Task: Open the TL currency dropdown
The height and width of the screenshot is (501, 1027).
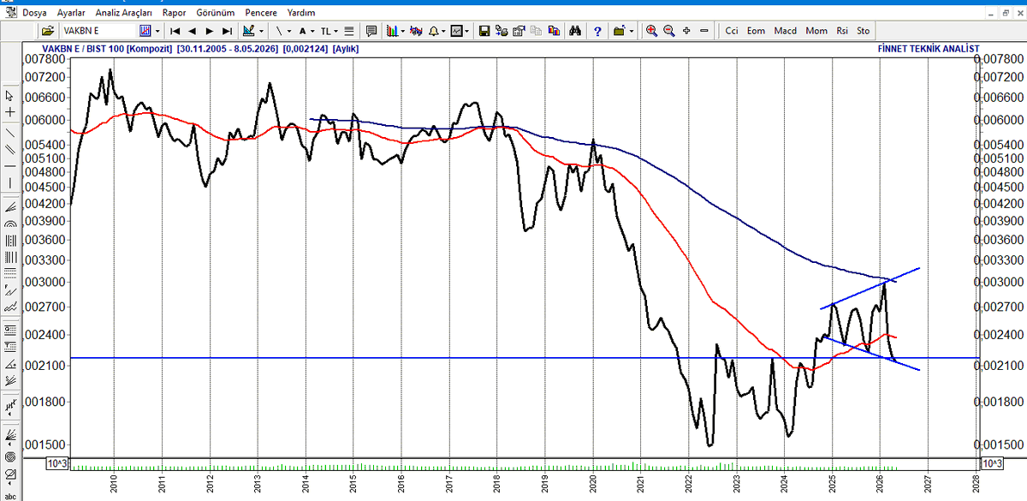Action: pyautogui.click(x=329, y=31)
